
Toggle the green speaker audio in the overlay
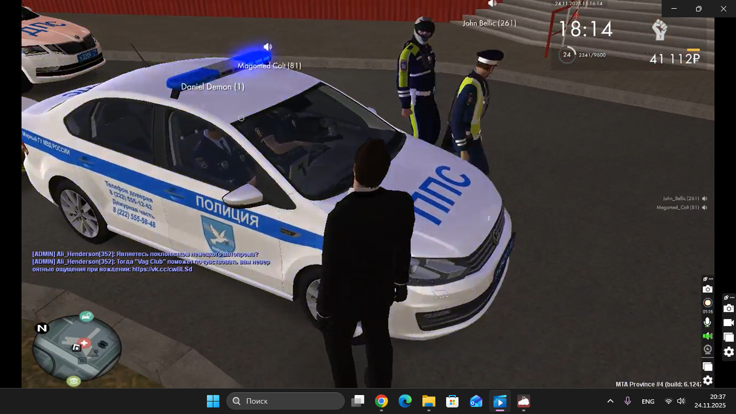(708, 336)
